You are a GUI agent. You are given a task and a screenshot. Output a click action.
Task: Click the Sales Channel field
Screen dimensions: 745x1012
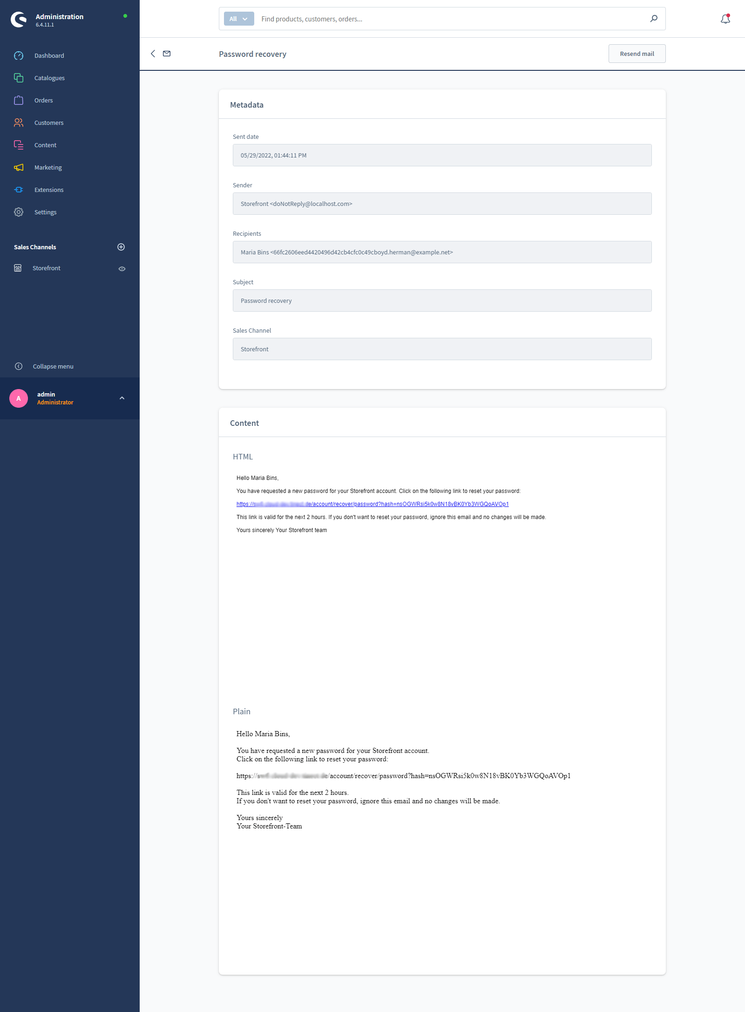(442, 349)
